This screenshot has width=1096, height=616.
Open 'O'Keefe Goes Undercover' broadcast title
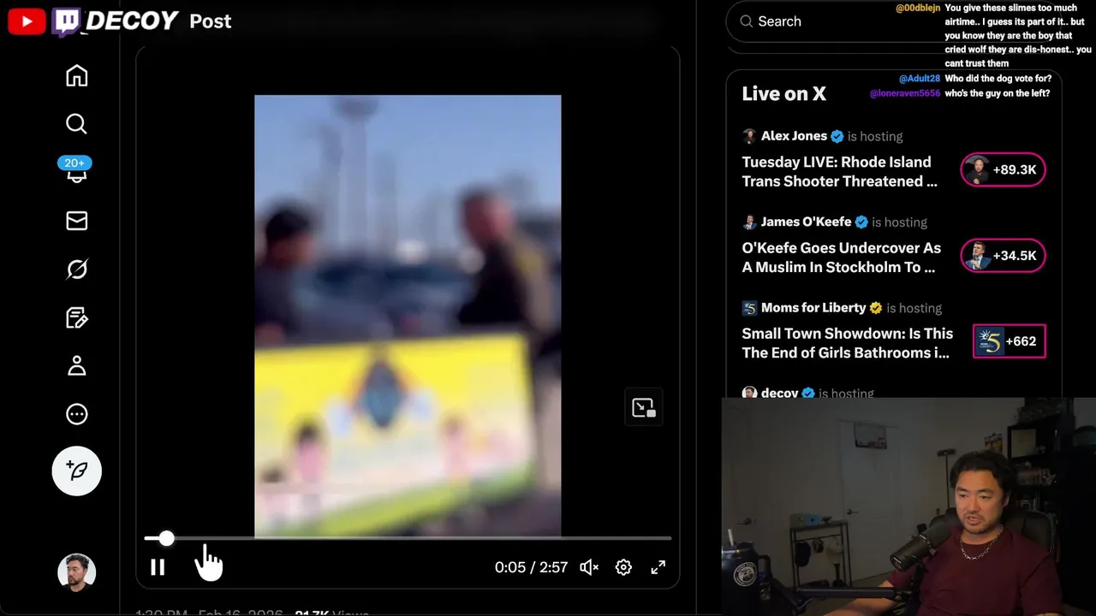click(x=841, y=258)
